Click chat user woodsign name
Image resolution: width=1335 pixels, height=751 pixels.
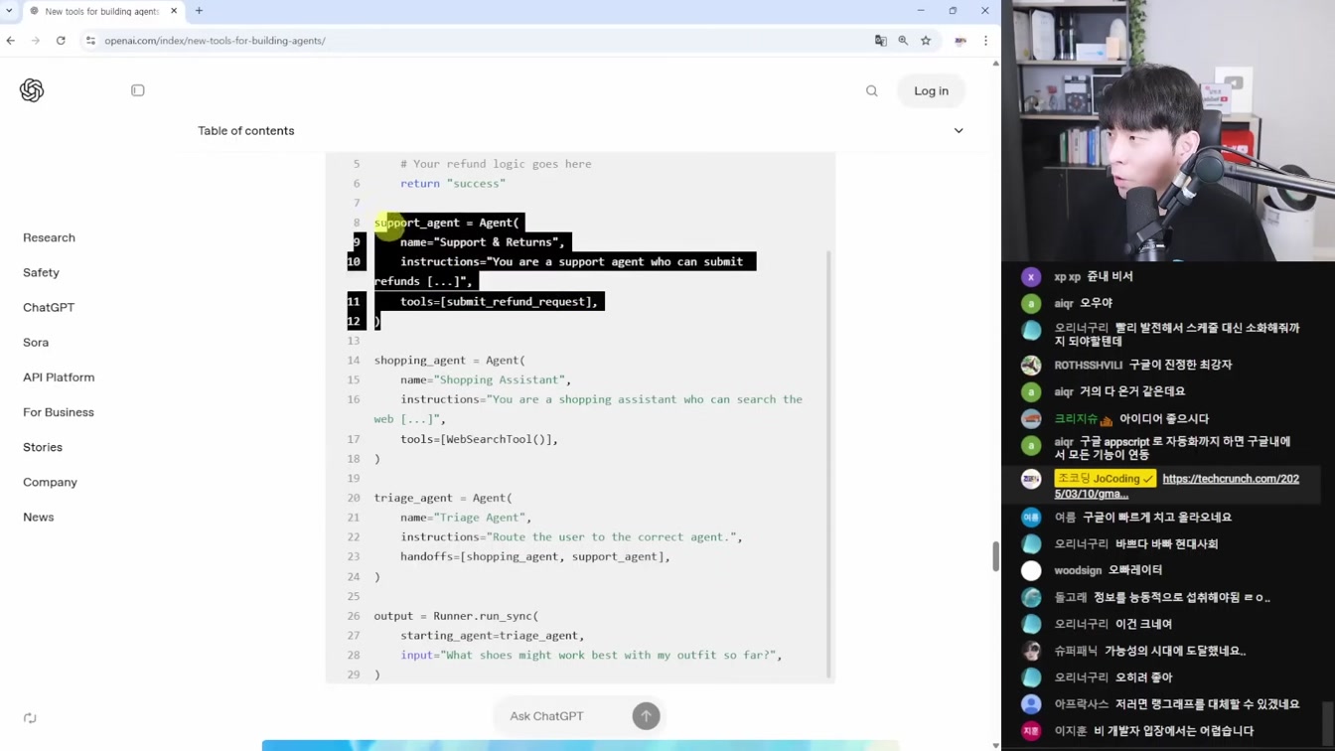click(1078, 570)
